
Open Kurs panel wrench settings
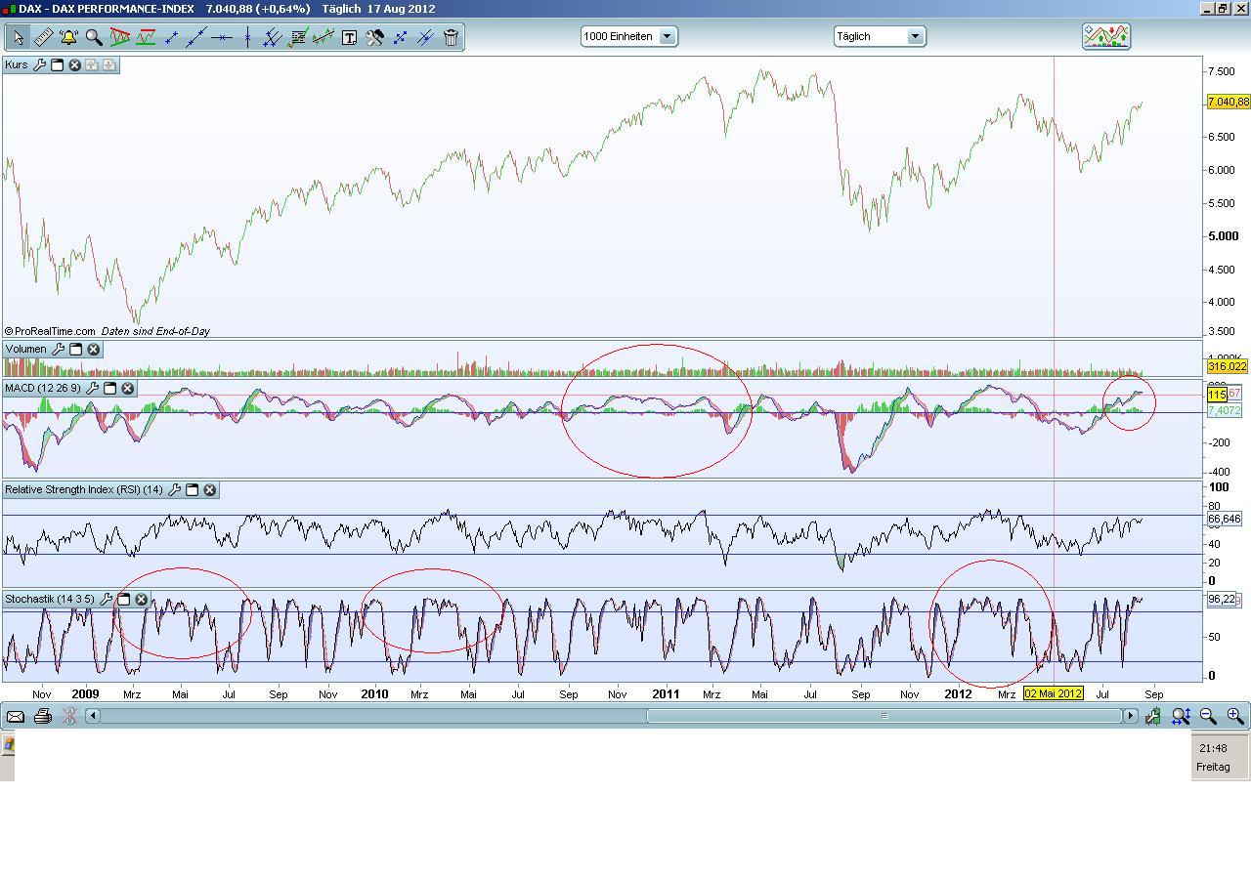tap(39, 64)
